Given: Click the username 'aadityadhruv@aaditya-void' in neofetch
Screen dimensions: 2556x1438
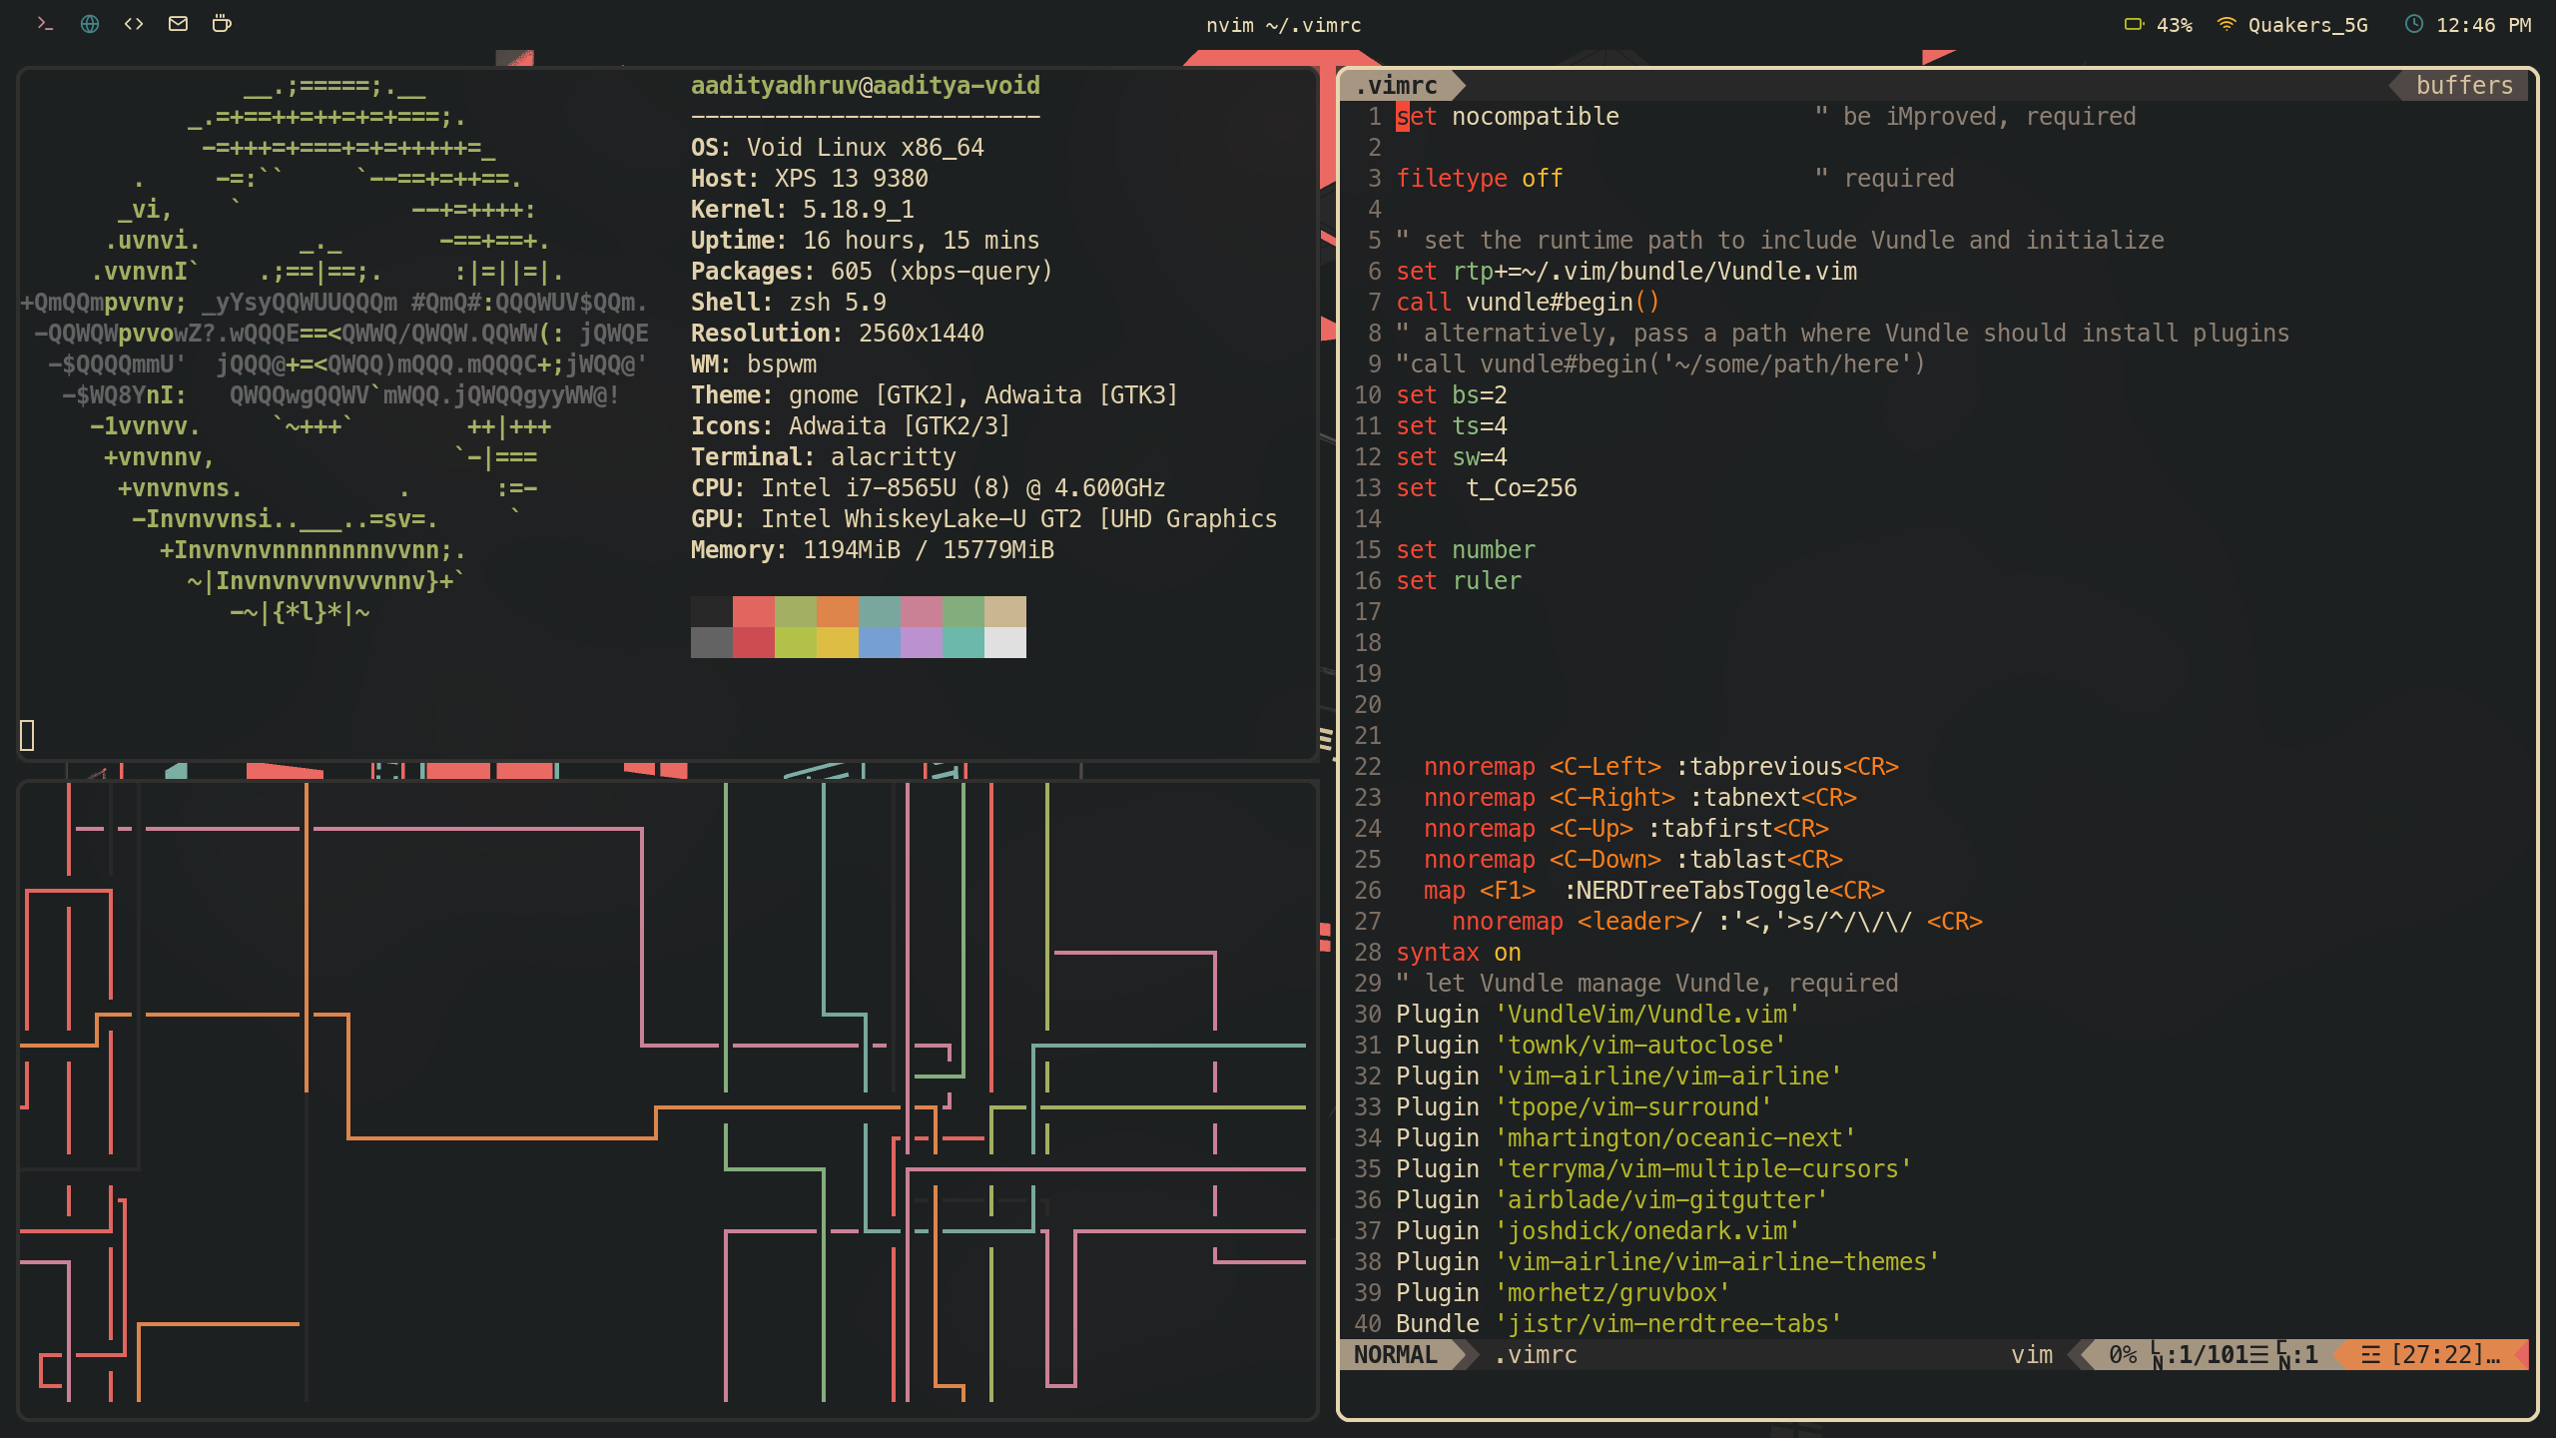Looking at the screenshot, I should (x=866, y=86).
